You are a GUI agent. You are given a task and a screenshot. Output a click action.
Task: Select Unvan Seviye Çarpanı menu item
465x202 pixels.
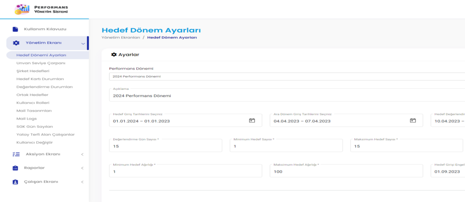click(40, 63)
